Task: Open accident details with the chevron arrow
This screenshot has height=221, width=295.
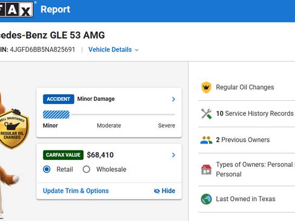Action: pos(173,99)
